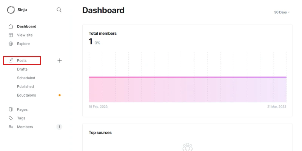Click the Dashboard home icon
This screenshot has width=302, height=151.
11,26
